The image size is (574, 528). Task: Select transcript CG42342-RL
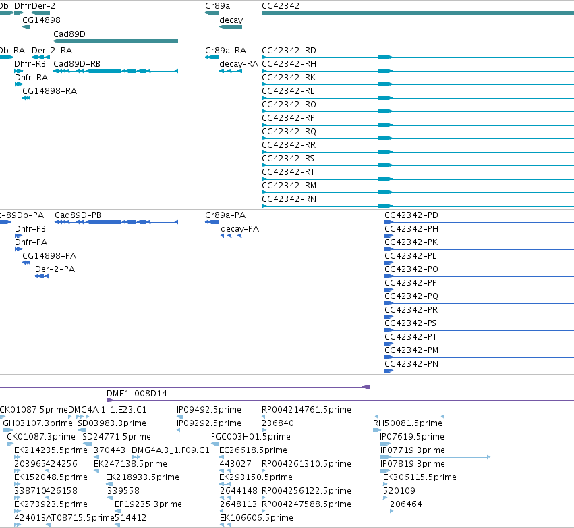coord(288,91)
